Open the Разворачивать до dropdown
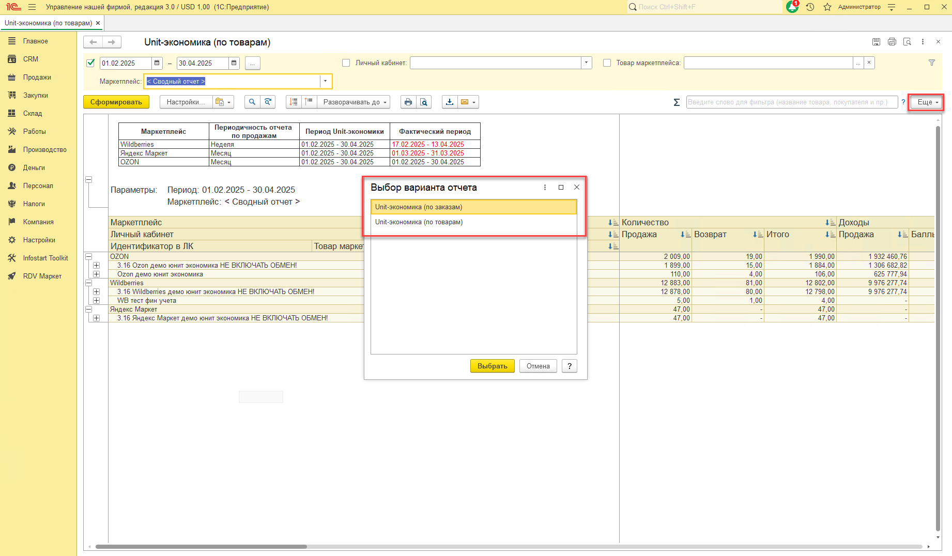This screenshot has height=556, width=952. click(354, 102)
